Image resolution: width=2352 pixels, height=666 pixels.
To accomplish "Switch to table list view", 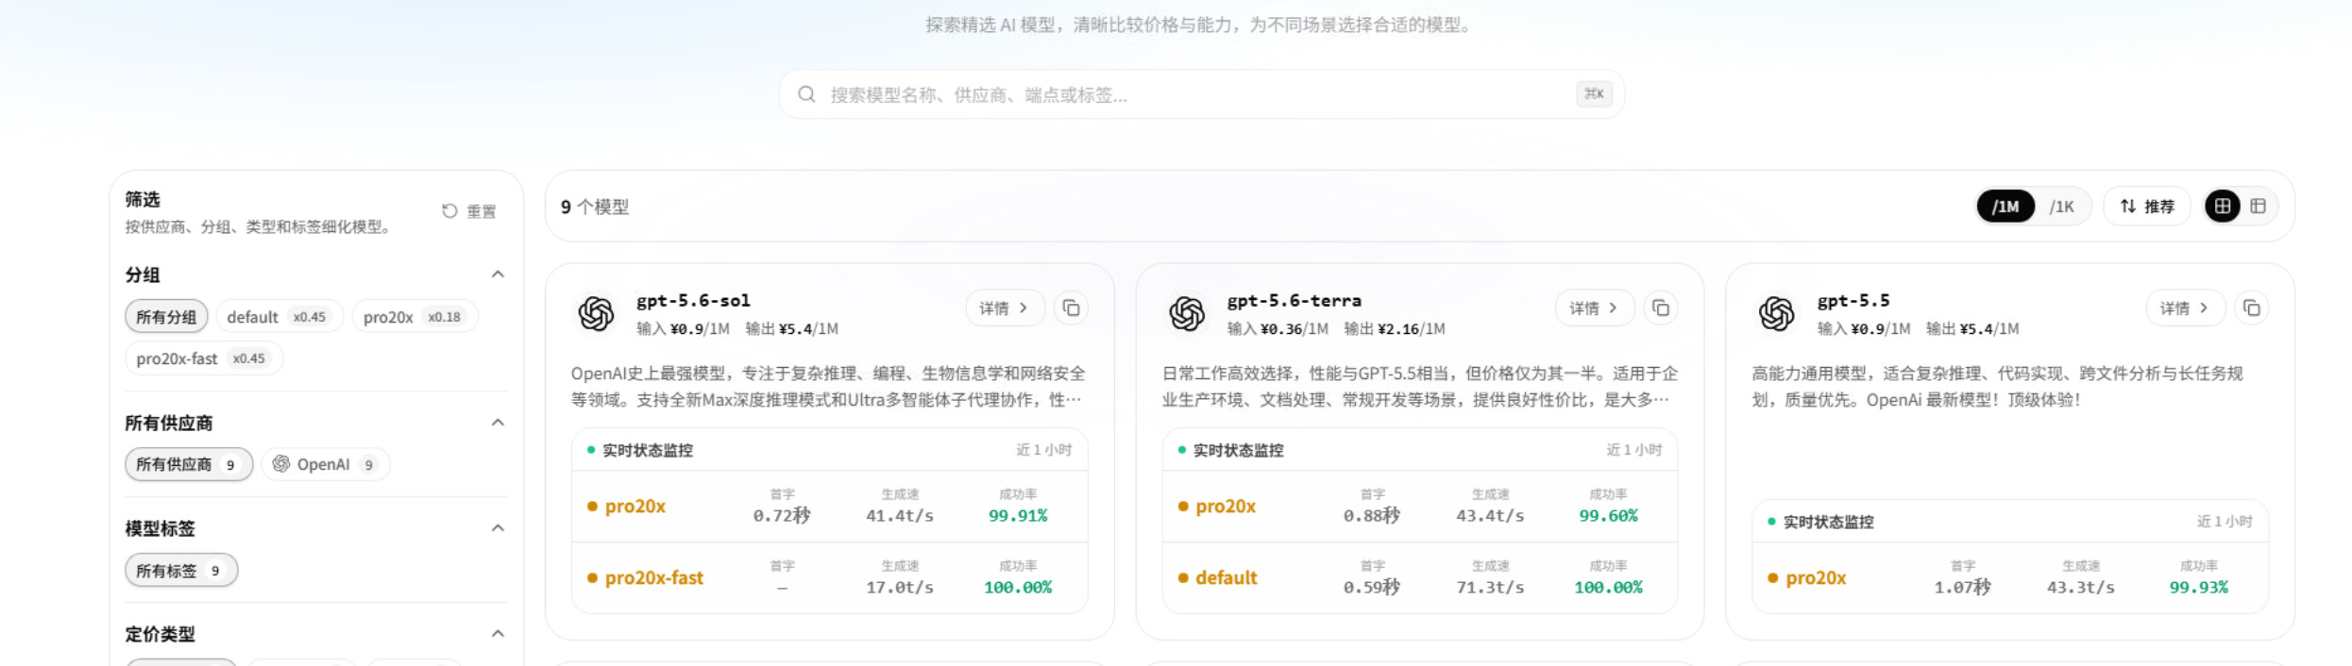I will click(2258, 207).
